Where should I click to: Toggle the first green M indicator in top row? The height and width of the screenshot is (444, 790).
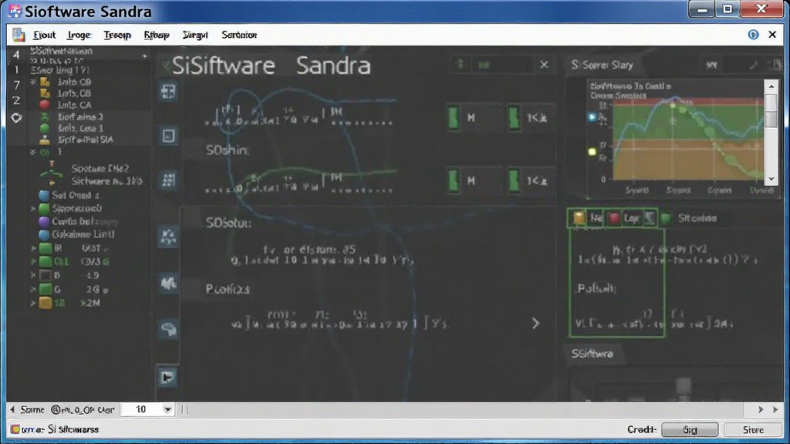[454, 118]
